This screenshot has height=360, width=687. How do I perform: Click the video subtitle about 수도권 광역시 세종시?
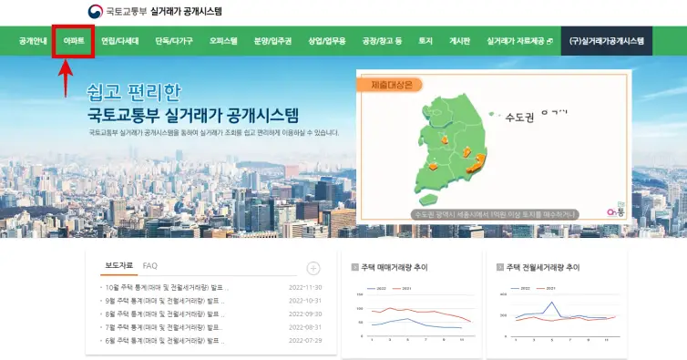495,214
